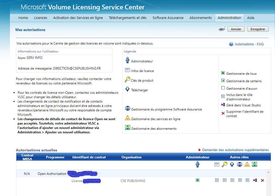
Task: Click the Inclus dans le rôle d'administrateur legend icon
Action: [223, 96]
